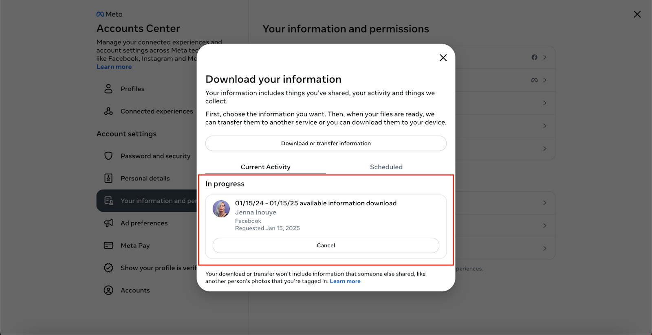
Task: Click the In progress heading
Action: pos(225,184)
